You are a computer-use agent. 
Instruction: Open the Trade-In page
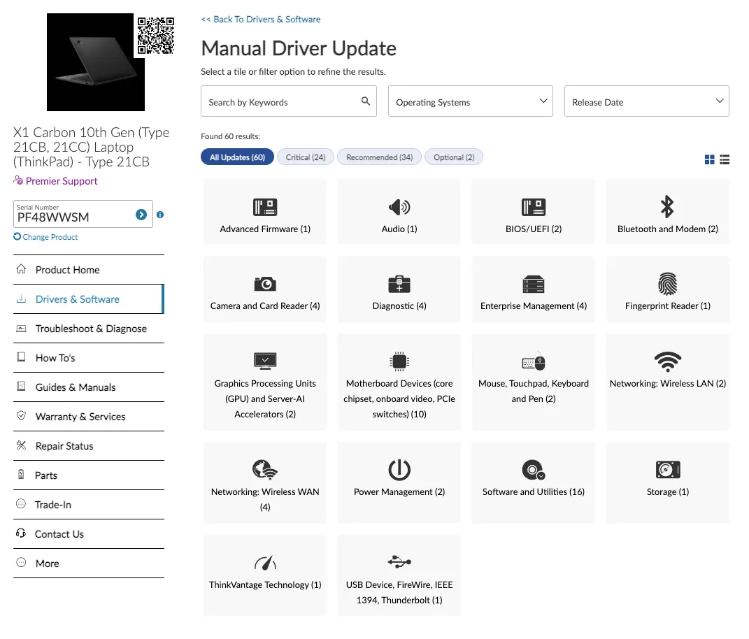88,505
